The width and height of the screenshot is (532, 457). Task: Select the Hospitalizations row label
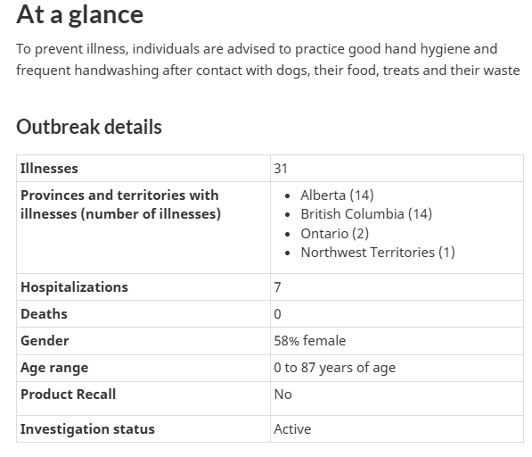[x=74, y=287]
